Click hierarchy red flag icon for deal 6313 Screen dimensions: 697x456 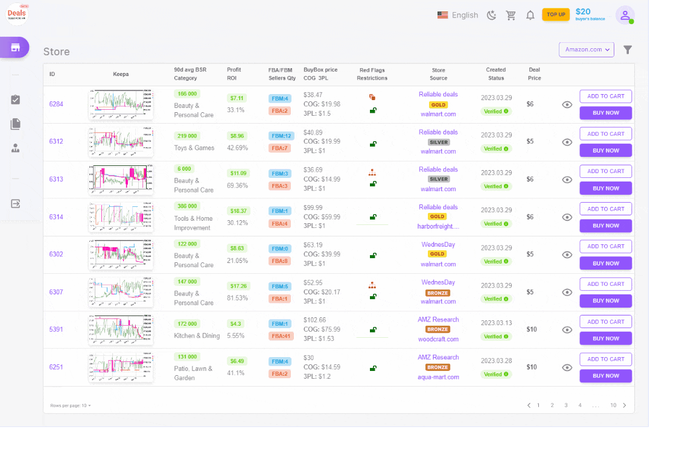pyautogui.click(x=372, y=173)
